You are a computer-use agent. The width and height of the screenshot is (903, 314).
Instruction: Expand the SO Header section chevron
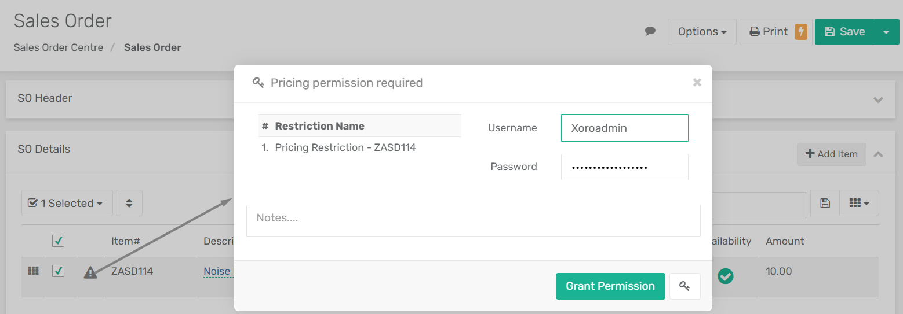878,99
